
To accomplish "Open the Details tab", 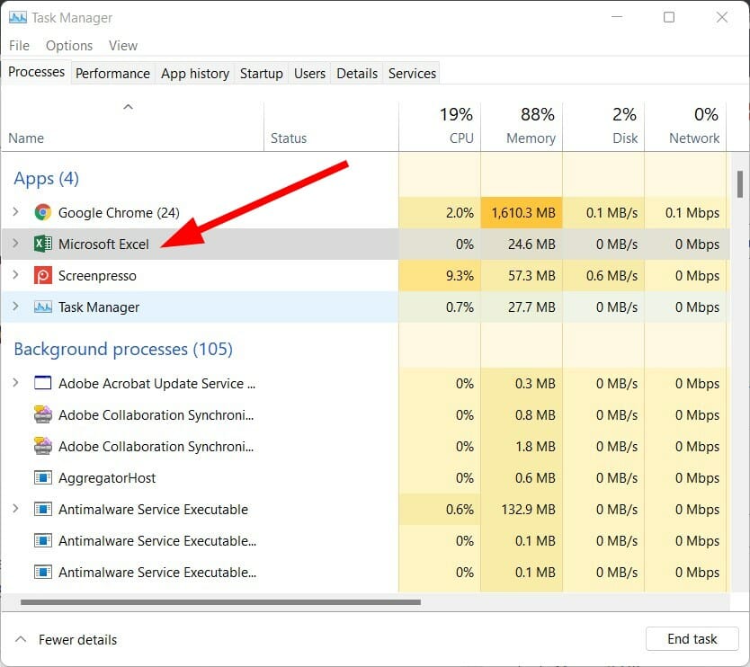I will click(357, 73).
